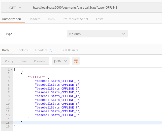Click "baseballStats_OFFLINE_2" value
Screen dimensions: 162x131
(x=57, y=89)
